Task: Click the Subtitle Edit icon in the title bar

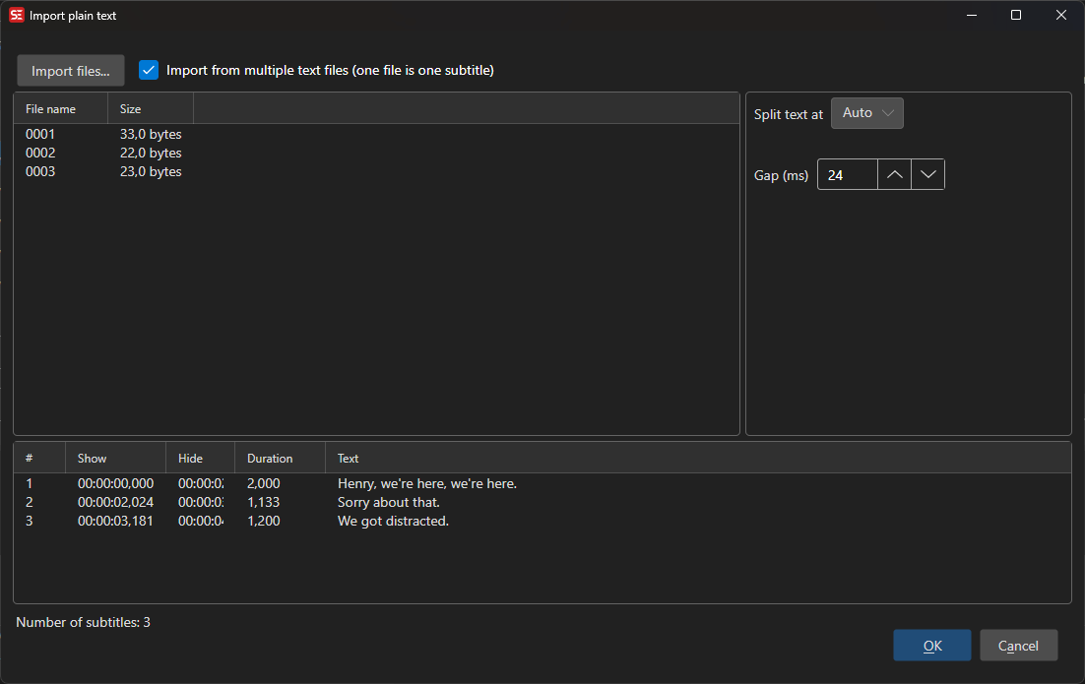Action: pyautogui.click(x=17, y=15)
